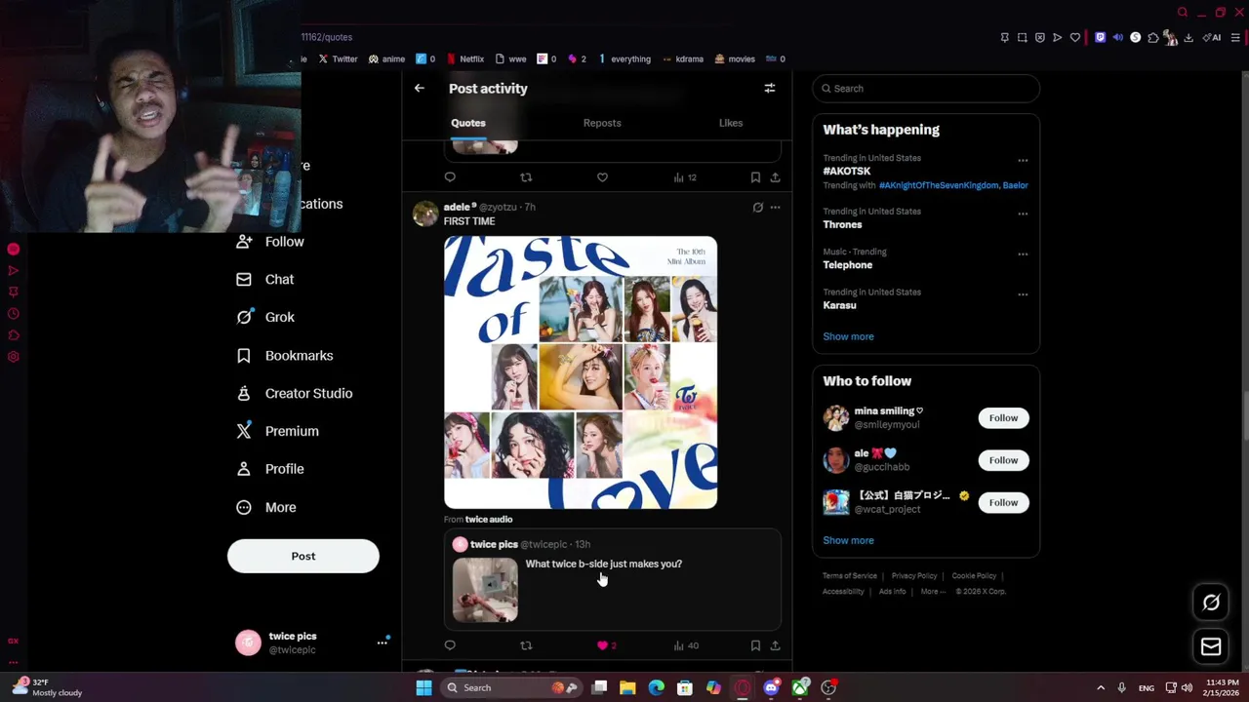The width and height of the screenshot is (1249, 702).
Task: Open the Messages floating envelope button
Action: pos(1211,646)
